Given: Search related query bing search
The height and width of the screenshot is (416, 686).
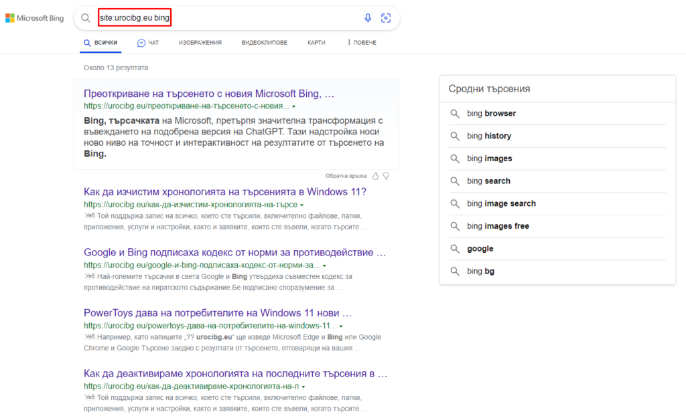Looking at the screenshot, I should (x=488, y=181).
